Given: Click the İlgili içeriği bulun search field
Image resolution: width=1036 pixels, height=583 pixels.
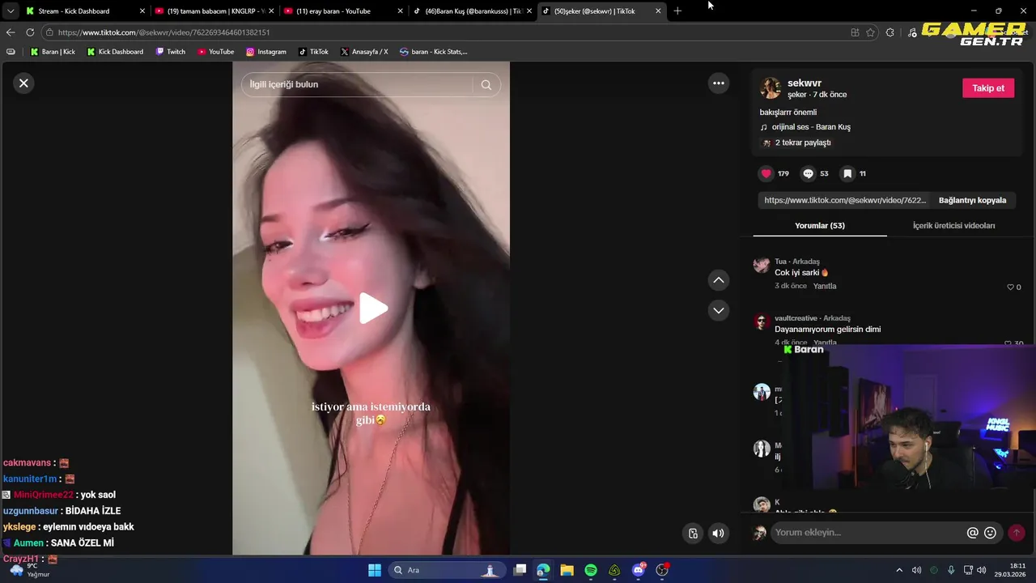Looking at the screenshot, I should pyautogui.click(x=356, y=84).
